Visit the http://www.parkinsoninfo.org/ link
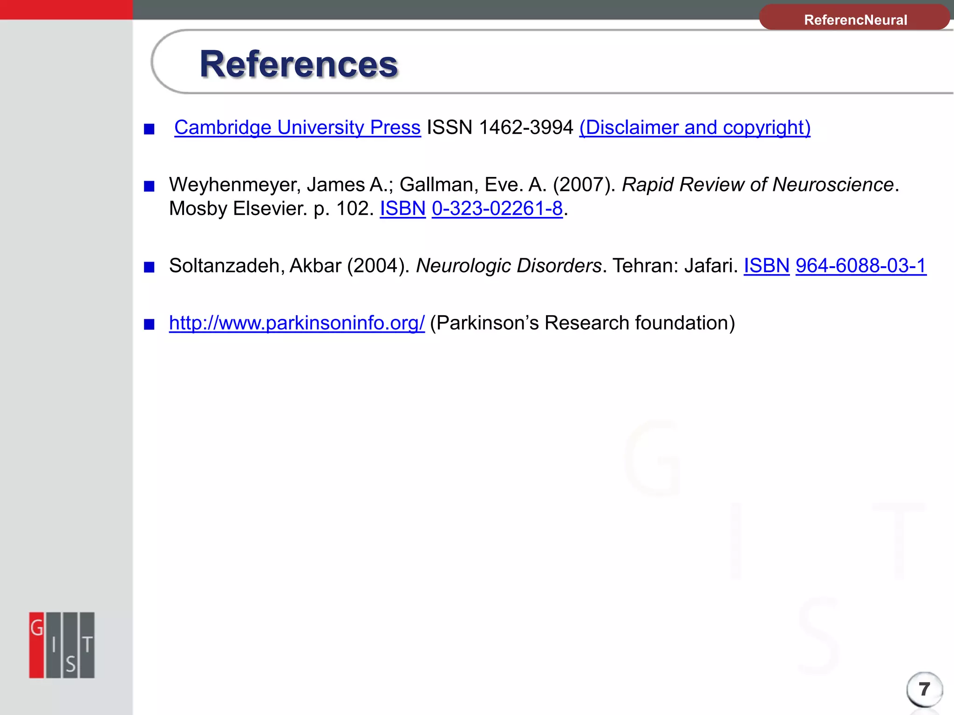Image resolution: width=954 pixels, height=715 pixels. pyautogui.click(x=297, y=323)
